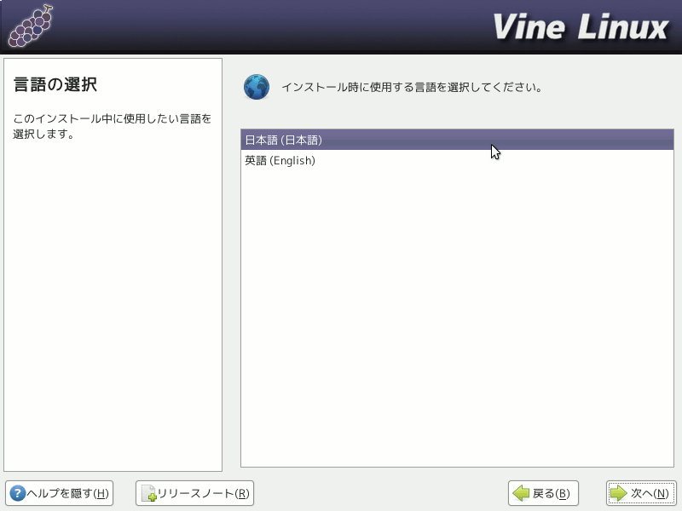The width and height of the screenshot is (682, 511).
Task: Click the blue question mark help icon
Action: 17,493
